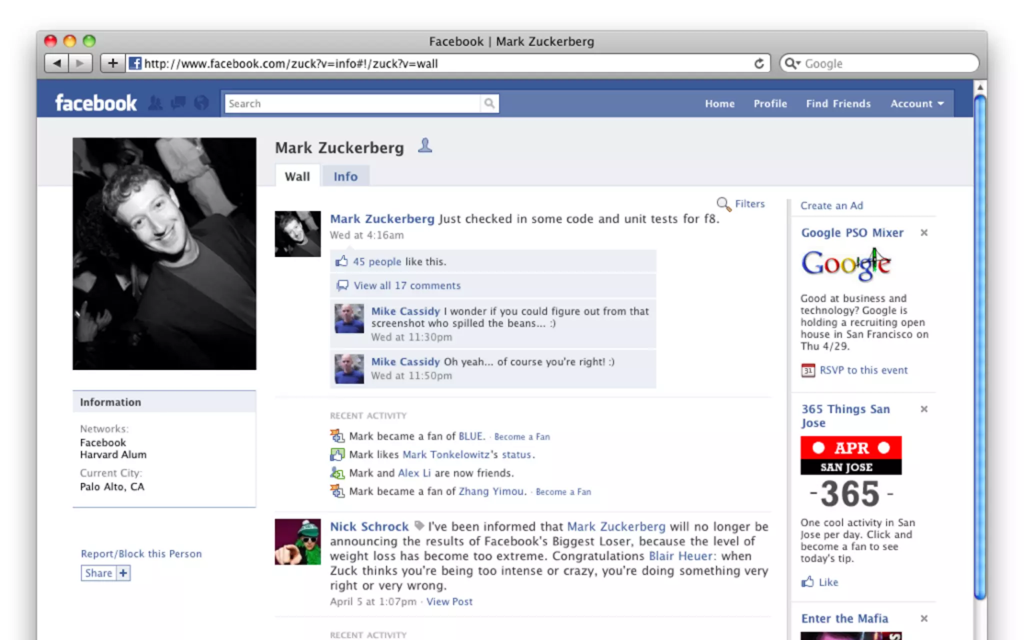Click the like icon beside Mark Tonkelowitz's status
Viewport: 1024px width, 640px height.
(337, 454)
